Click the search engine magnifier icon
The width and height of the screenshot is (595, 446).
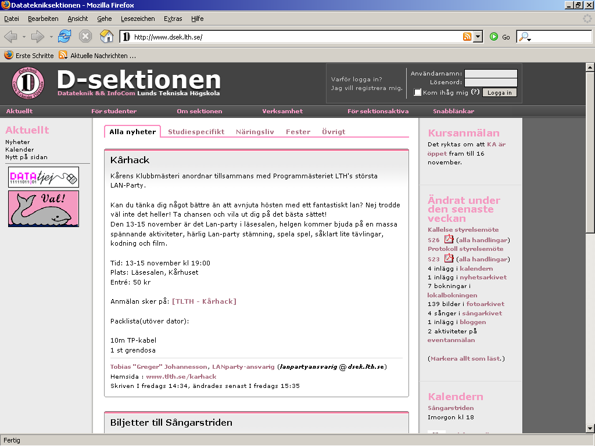[525, 37]
